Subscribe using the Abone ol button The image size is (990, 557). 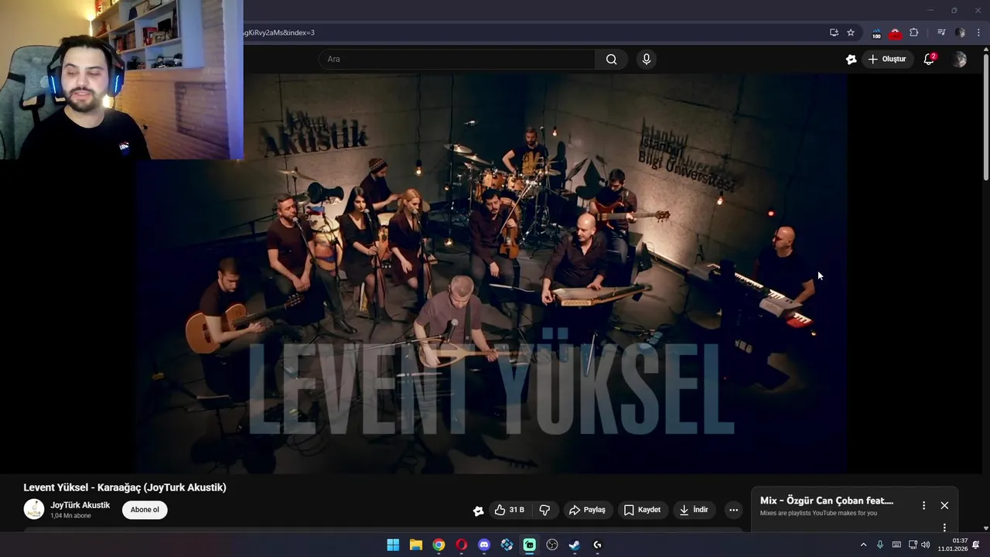coord(145,510)
